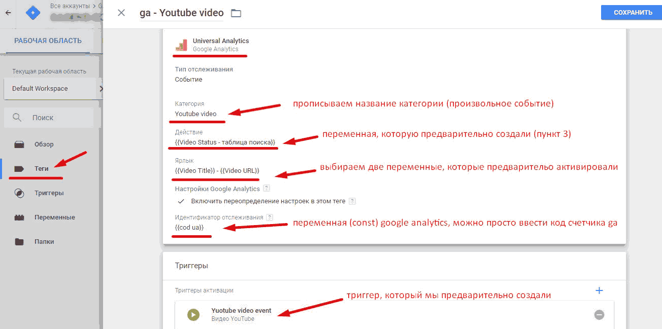Open the Рабочая область tab
Screen dimensions: 662x329
[48, 41]
